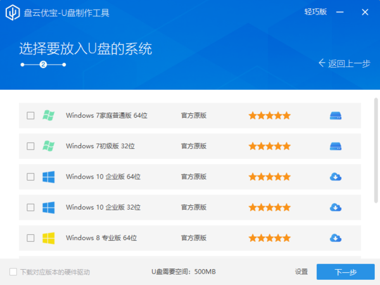The width and height of the screenshot is (380, 285).
Task: Enable 下载对应版本的硬件驱动 checkbox
Action: [13, 272]
